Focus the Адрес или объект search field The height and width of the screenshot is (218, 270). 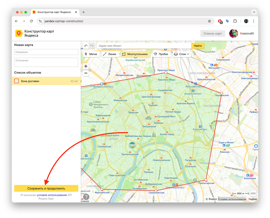point(144,46)
